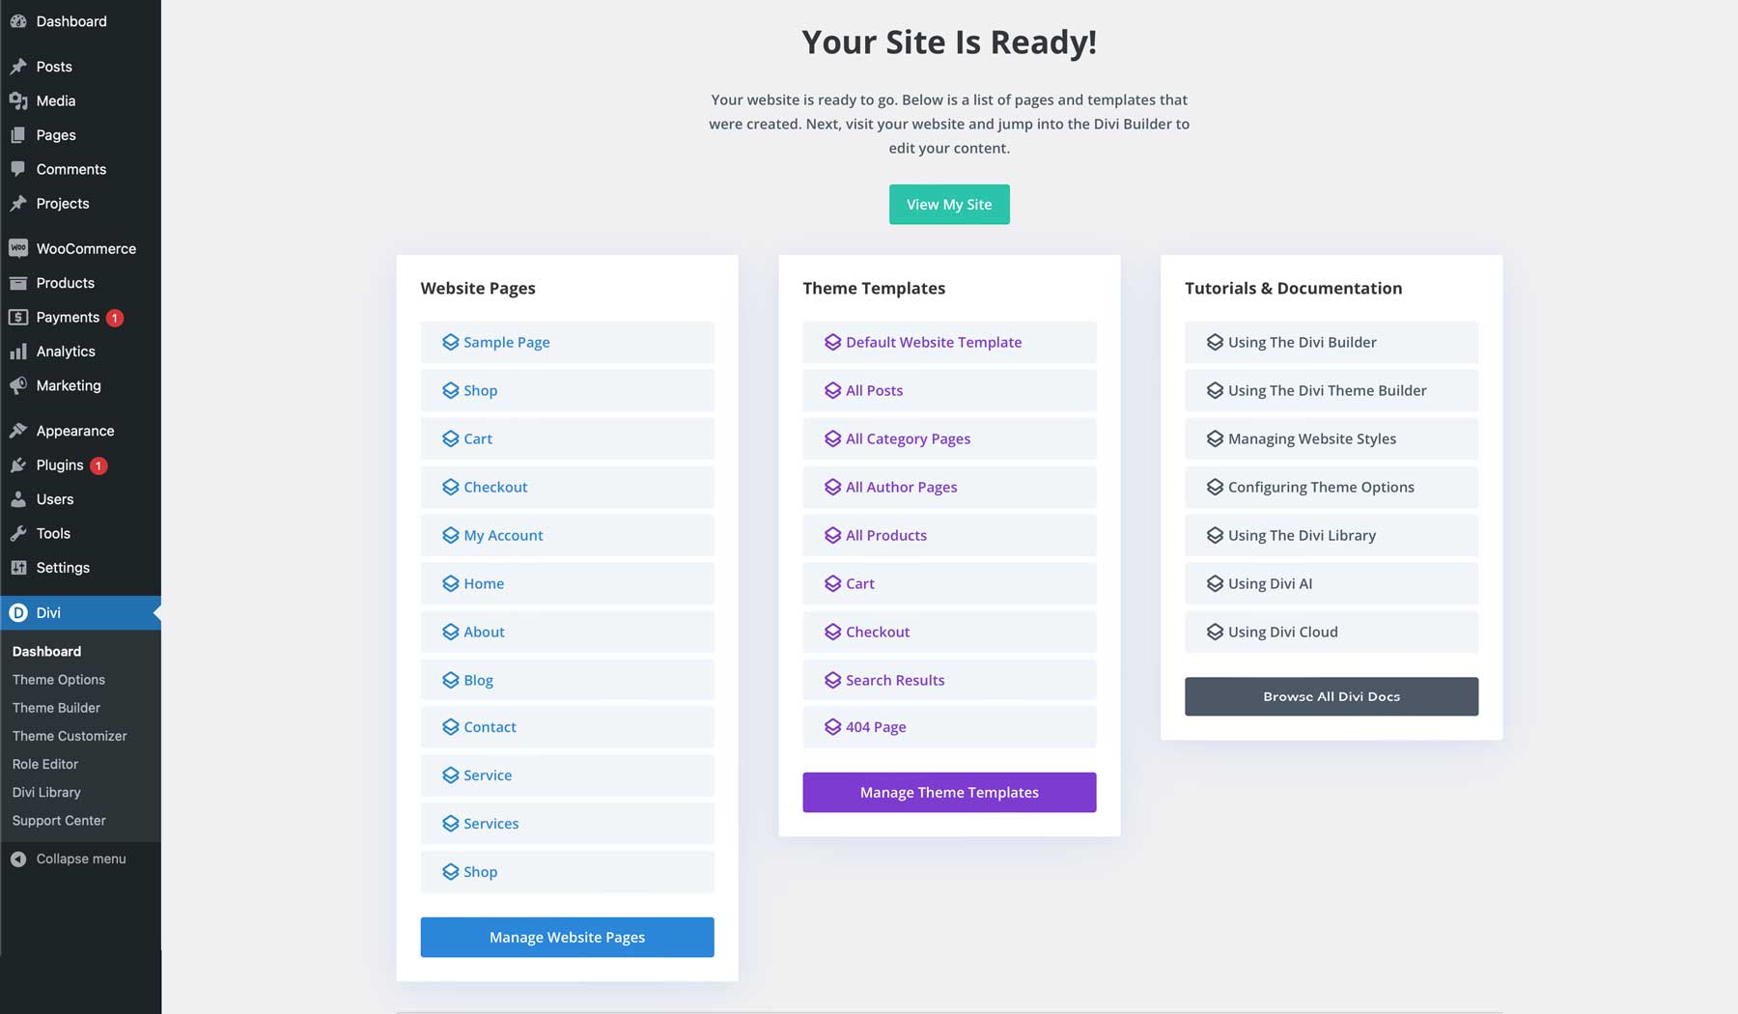Screen dimensions: 1738x1014
Task: Open WooCommerce via its sidebar icon
Action: pyautogui.click(x=17, y=248)
